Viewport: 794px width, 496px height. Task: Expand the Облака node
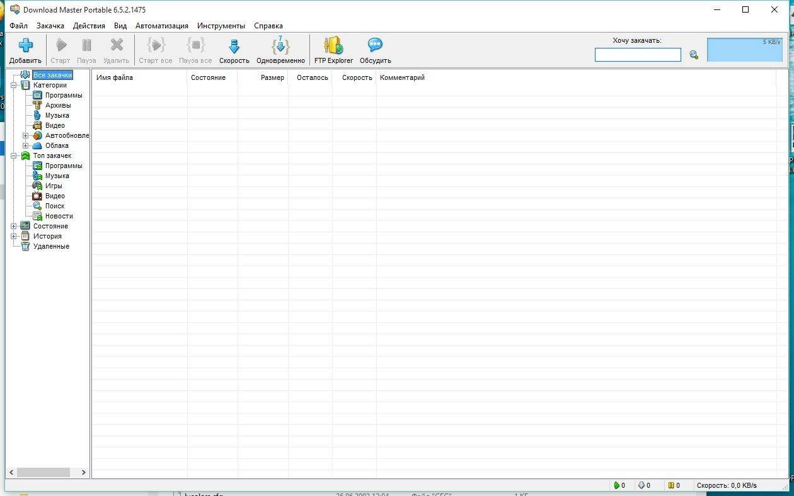tap(26, 145)
